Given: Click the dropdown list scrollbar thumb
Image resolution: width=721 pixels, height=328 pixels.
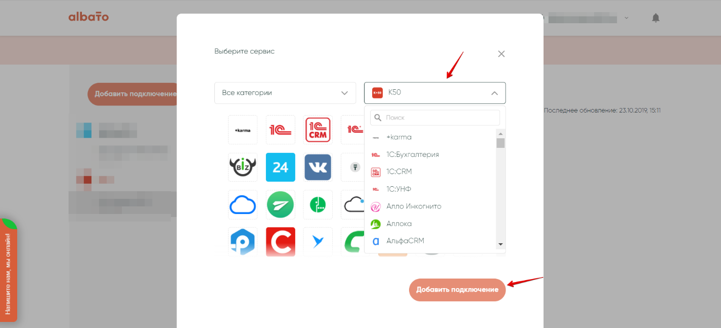Looking at the screenshot, I should [501, 143].
